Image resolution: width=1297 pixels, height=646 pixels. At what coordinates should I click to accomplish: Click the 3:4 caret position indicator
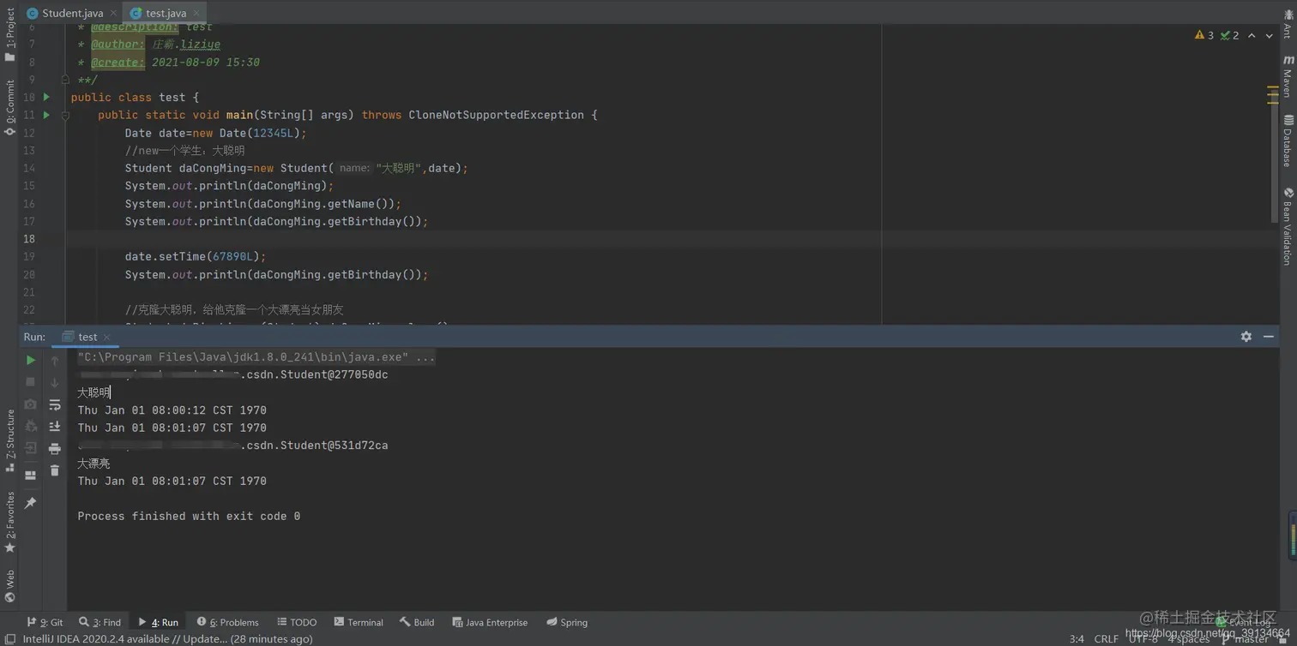[1077, 639]
